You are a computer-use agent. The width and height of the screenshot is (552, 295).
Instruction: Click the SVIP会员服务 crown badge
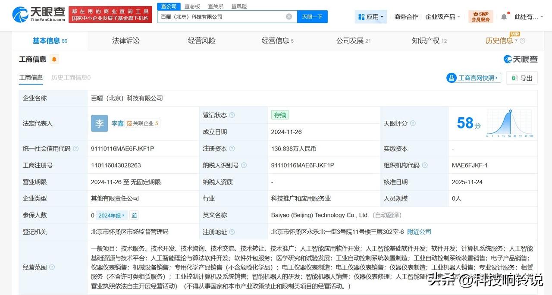coord(480,17)
